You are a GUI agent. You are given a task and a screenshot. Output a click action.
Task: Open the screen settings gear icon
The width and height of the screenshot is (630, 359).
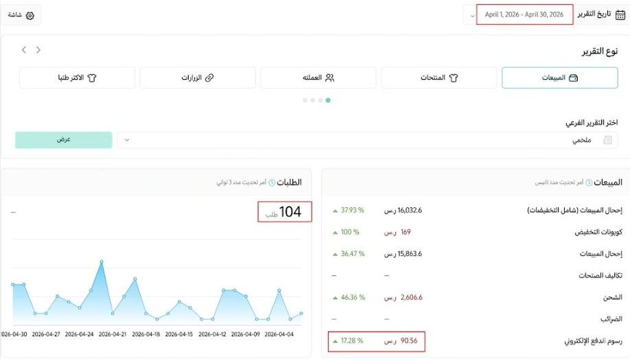[30, 15]
